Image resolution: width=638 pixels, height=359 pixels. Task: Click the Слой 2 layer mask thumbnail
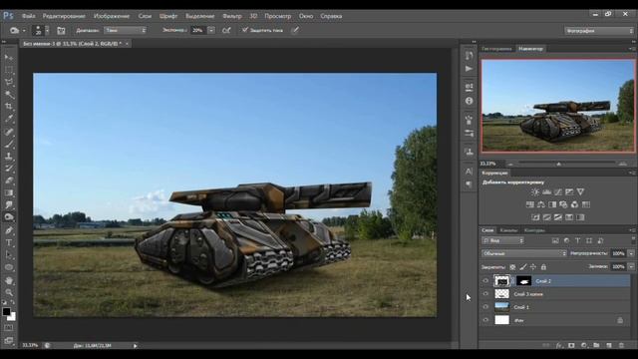tap(523, 281)
